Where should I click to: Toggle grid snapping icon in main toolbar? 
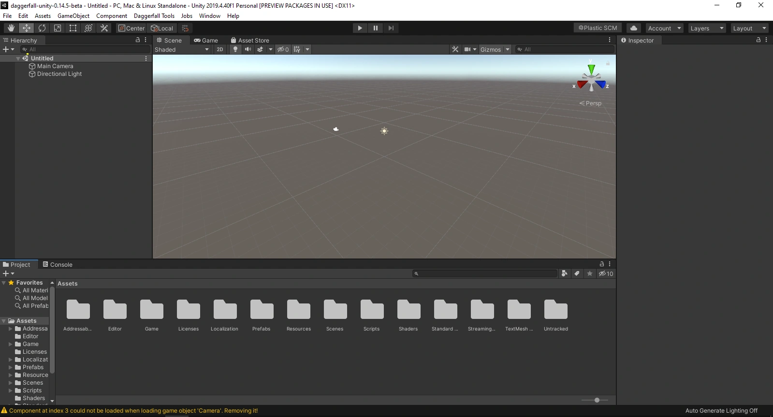click(x=185, y=28)
